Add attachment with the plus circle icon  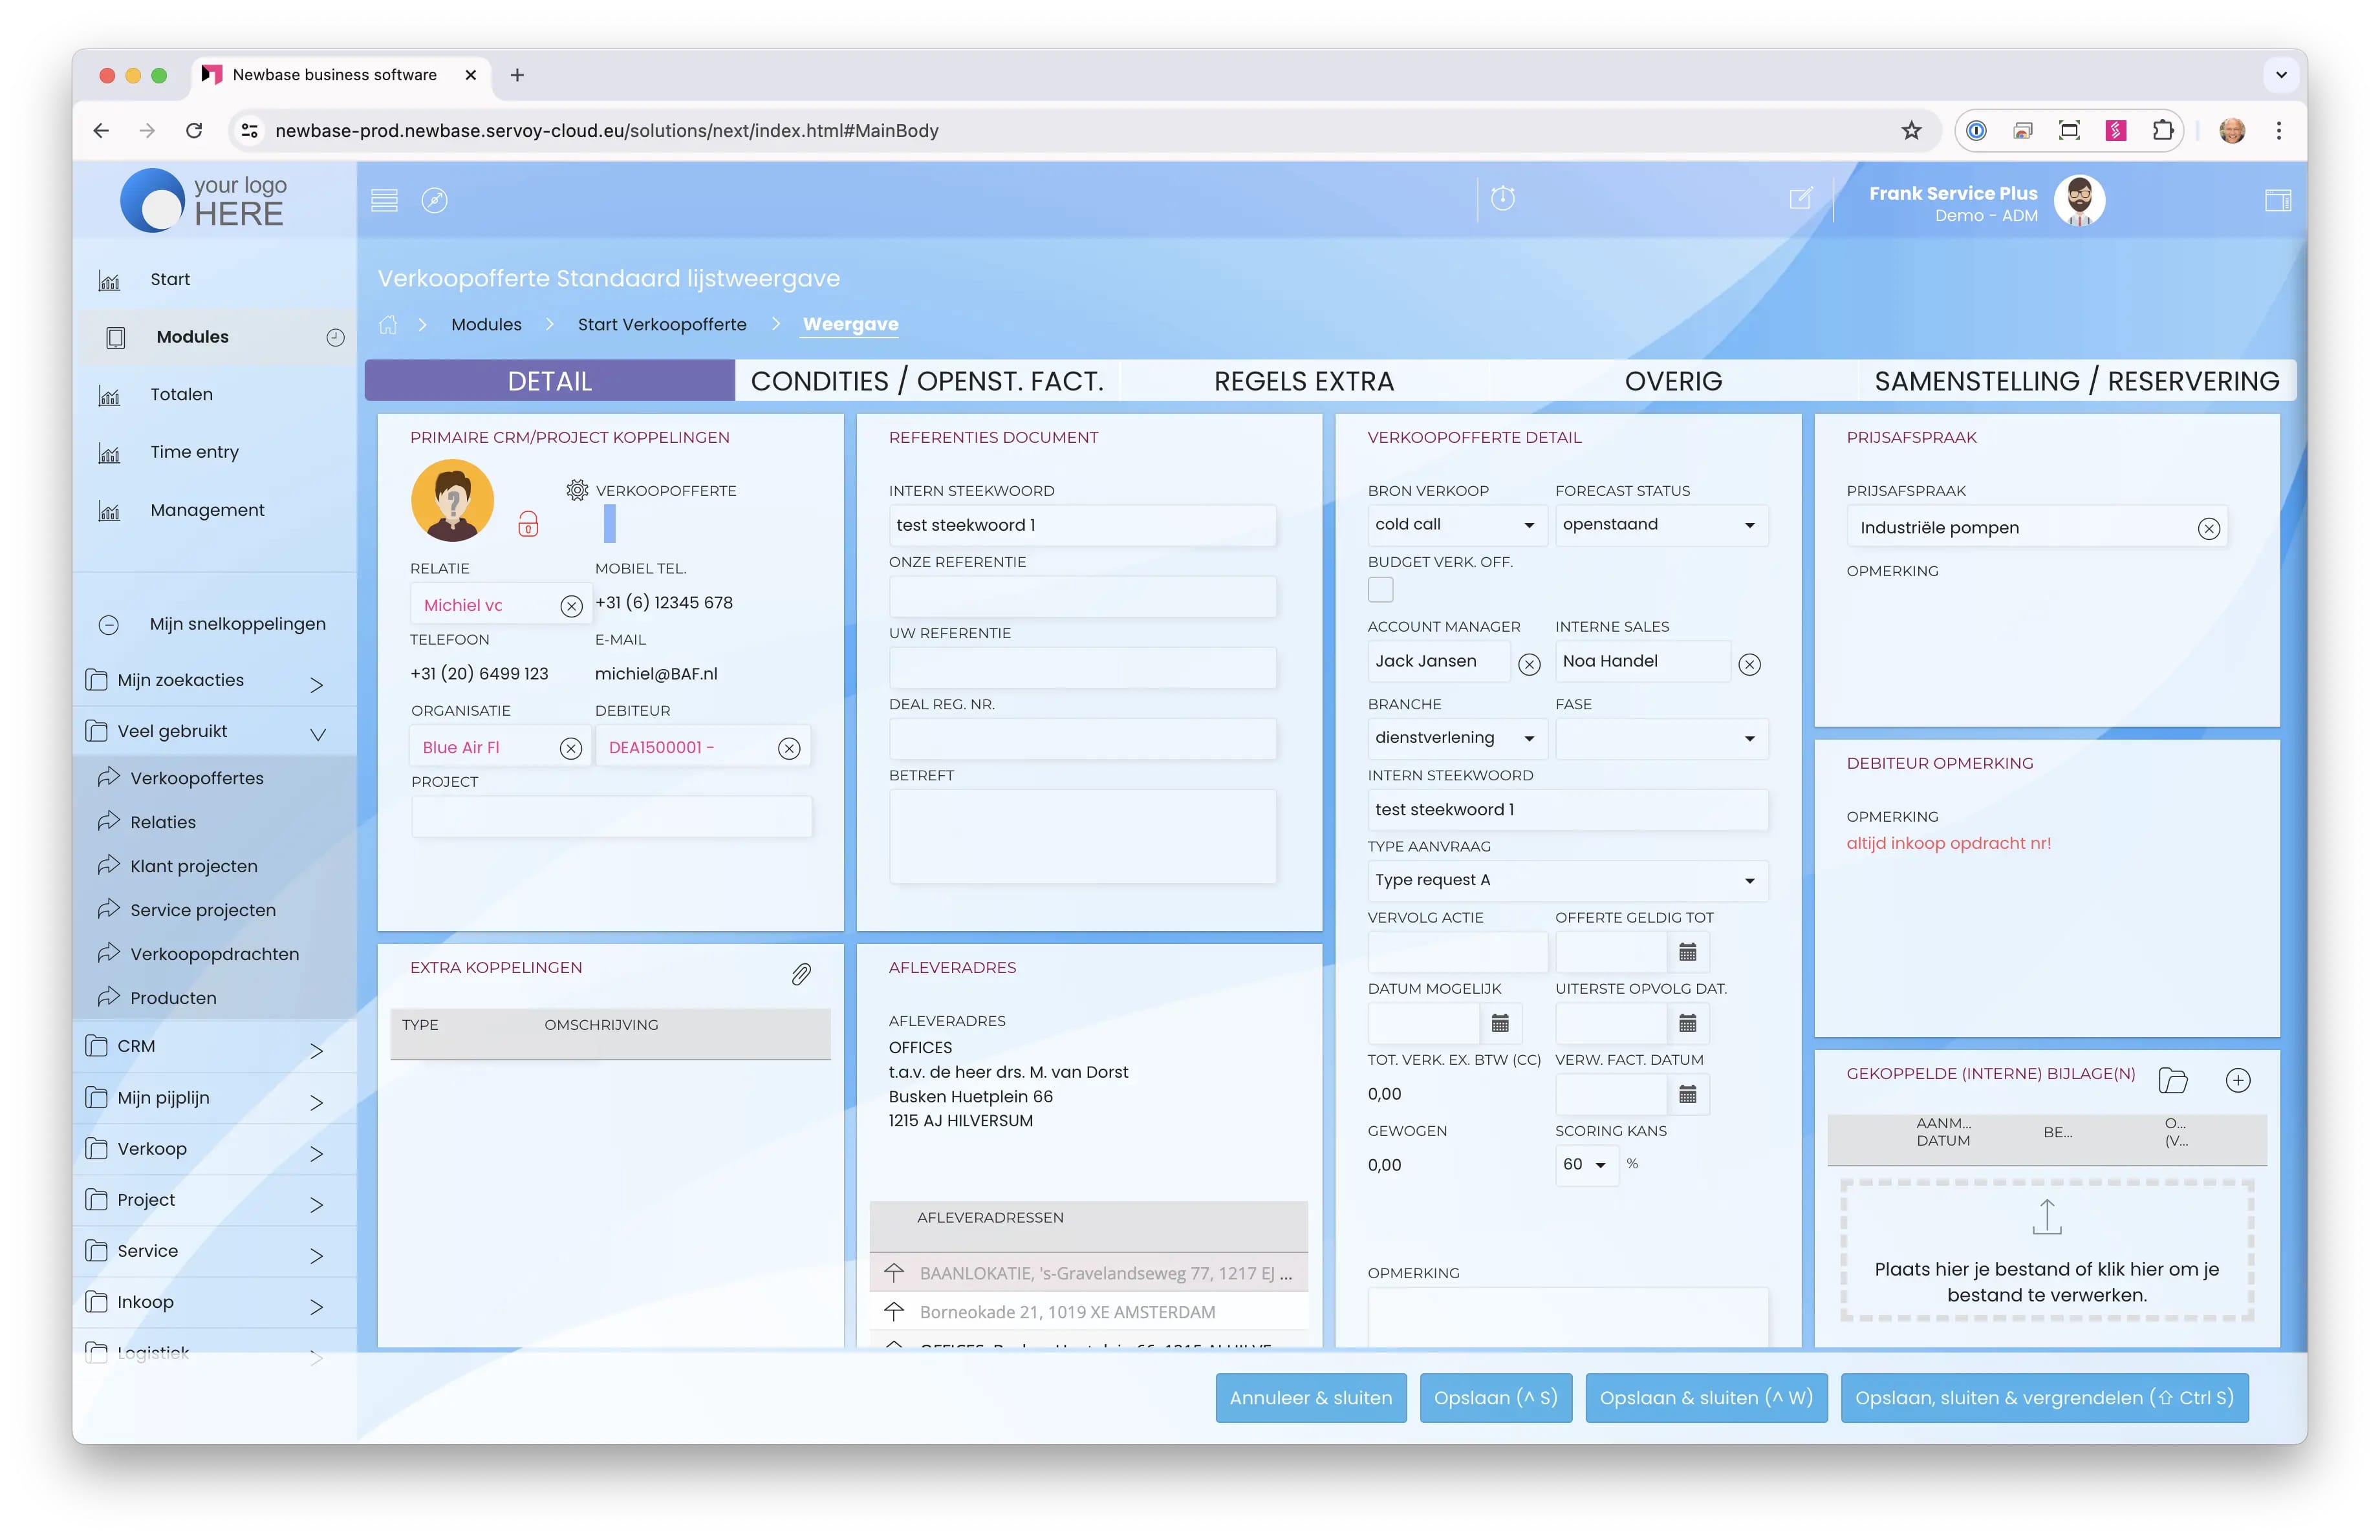[2238, 1080]
